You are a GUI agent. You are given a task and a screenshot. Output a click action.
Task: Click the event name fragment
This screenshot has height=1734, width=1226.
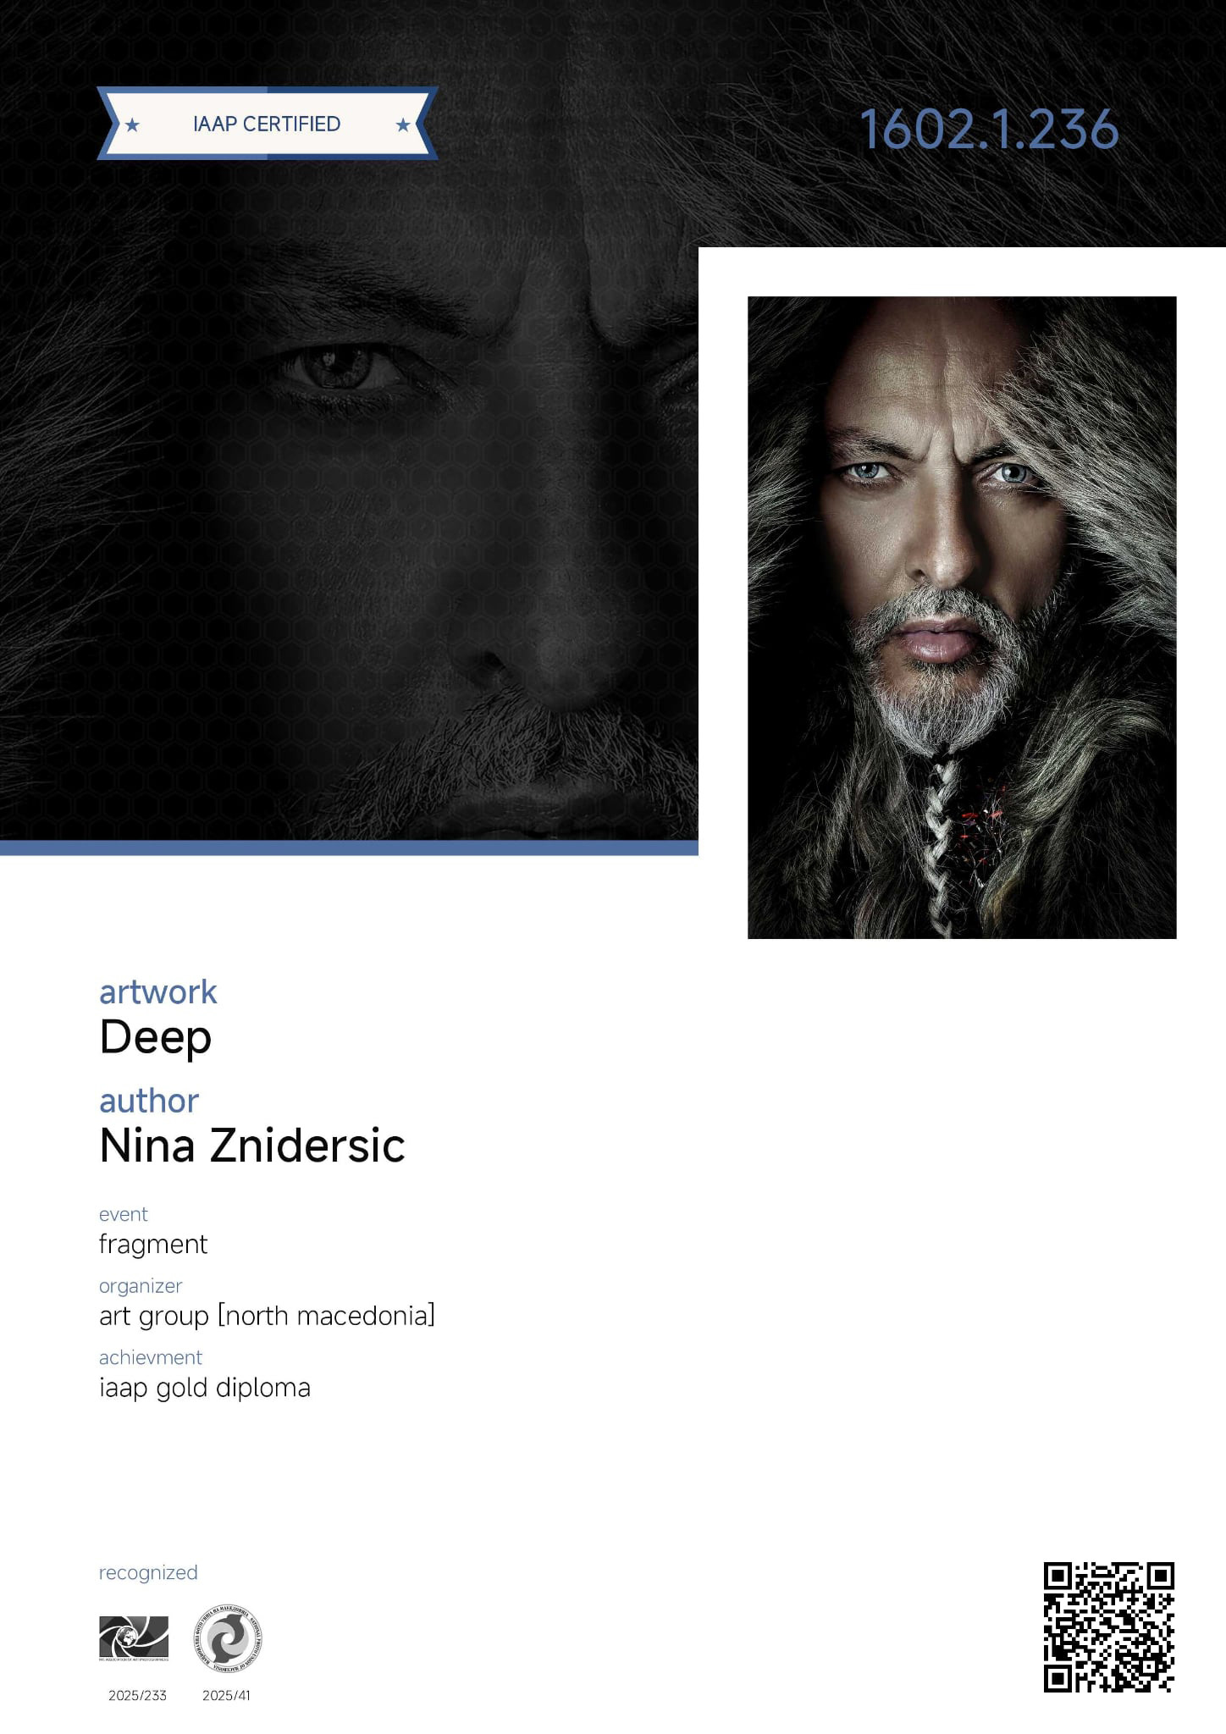click(x=153, y=1245)
